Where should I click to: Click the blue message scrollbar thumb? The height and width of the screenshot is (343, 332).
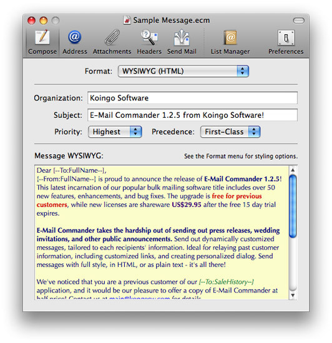point(293,206)
